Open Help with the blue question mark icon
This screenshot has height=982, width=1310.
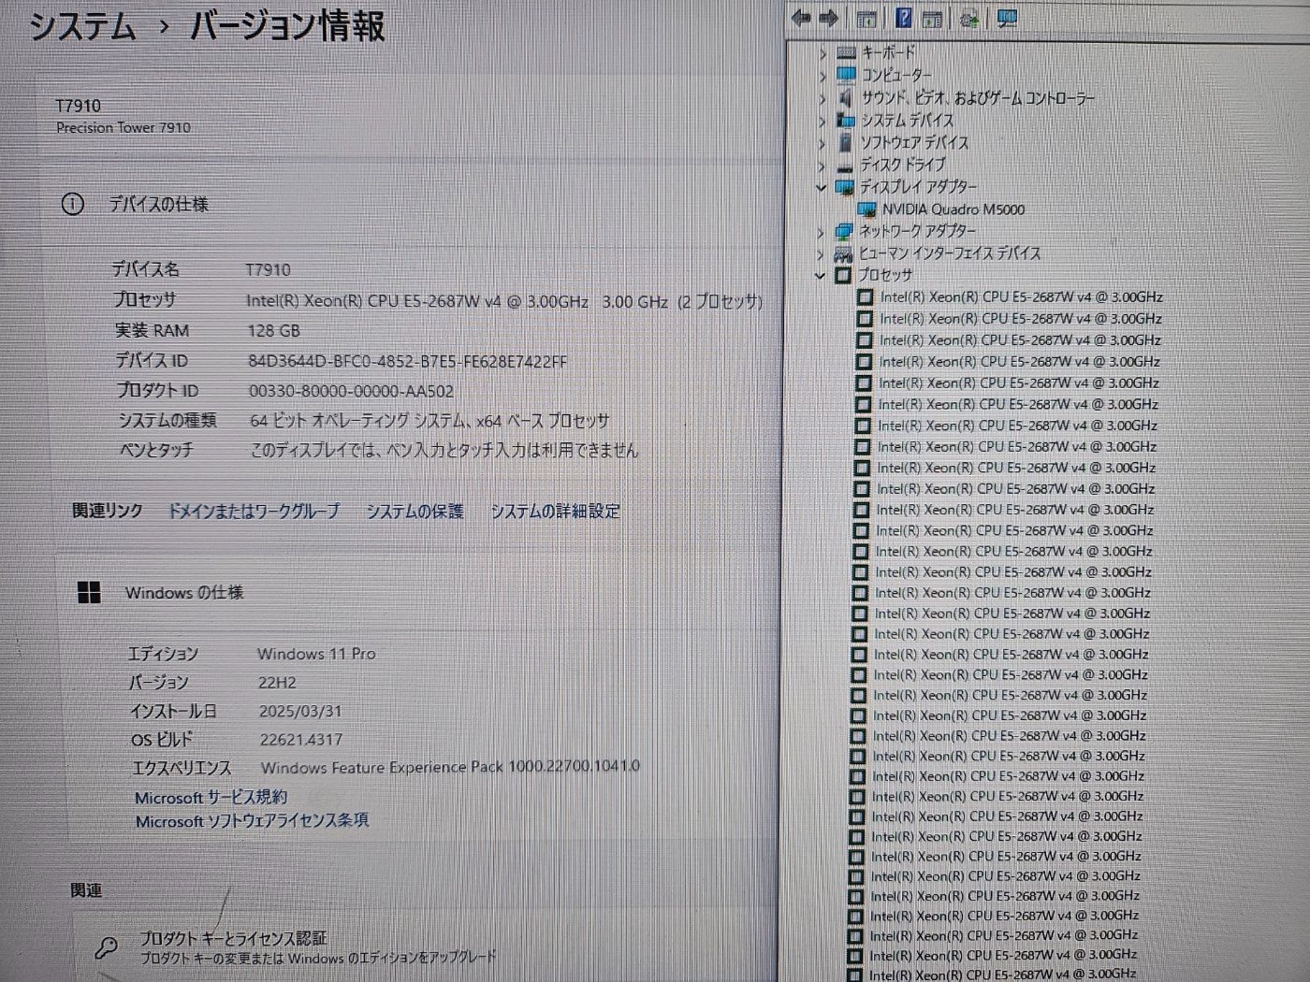pyautogui.click(x=903, y=18)
